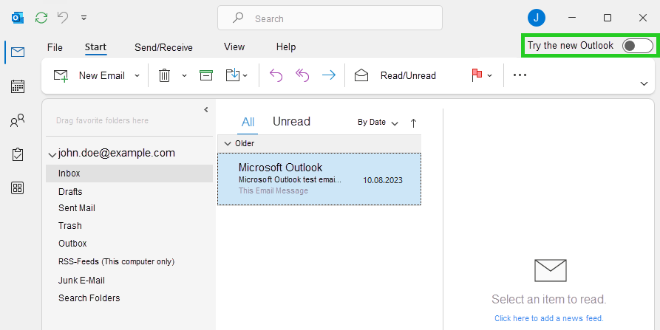Open the Send/Receive ribbon tab
The height and width of the screenshot is (330, 660).
tap(163, 47)
